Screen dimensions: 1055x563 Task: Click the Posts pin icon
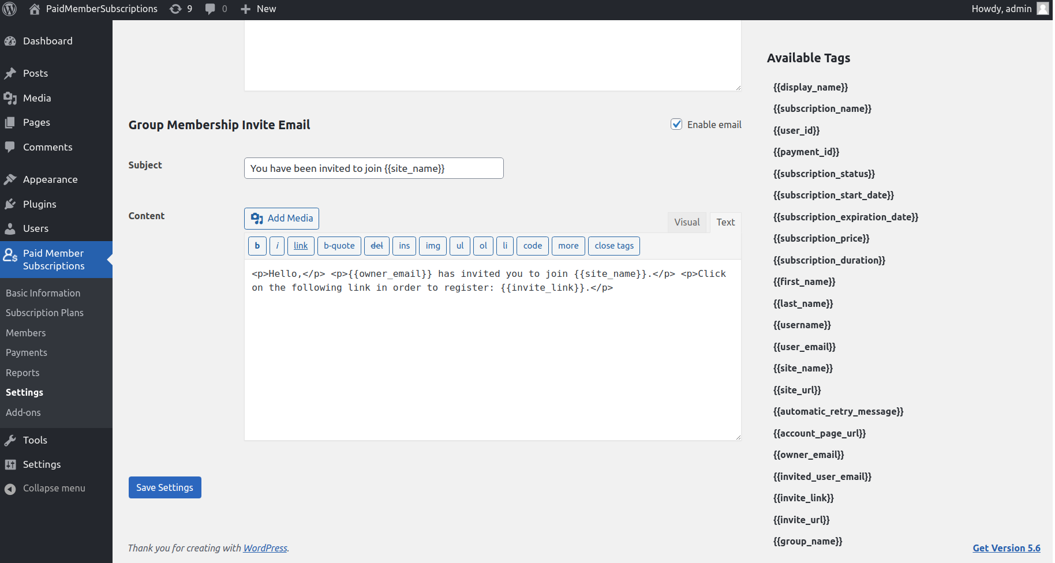[x=10, y=73]
